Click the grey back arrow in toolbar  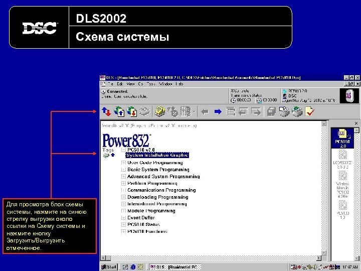tap(205, 112)
